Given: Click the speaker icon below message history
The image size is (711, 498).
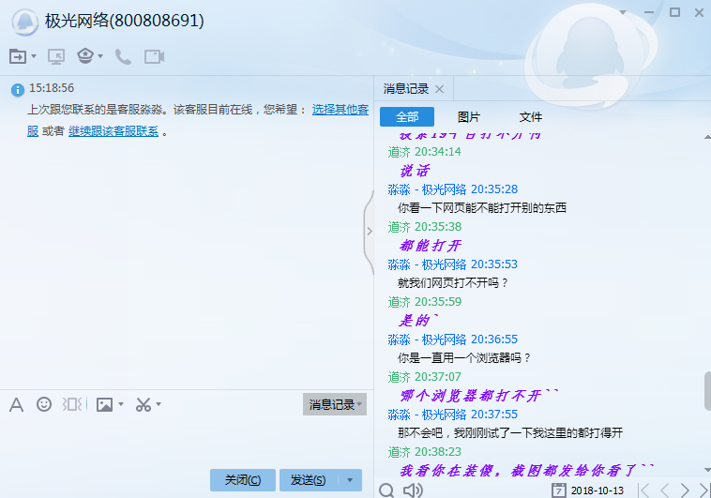Looking at the screenshot, I should point(412,490).
